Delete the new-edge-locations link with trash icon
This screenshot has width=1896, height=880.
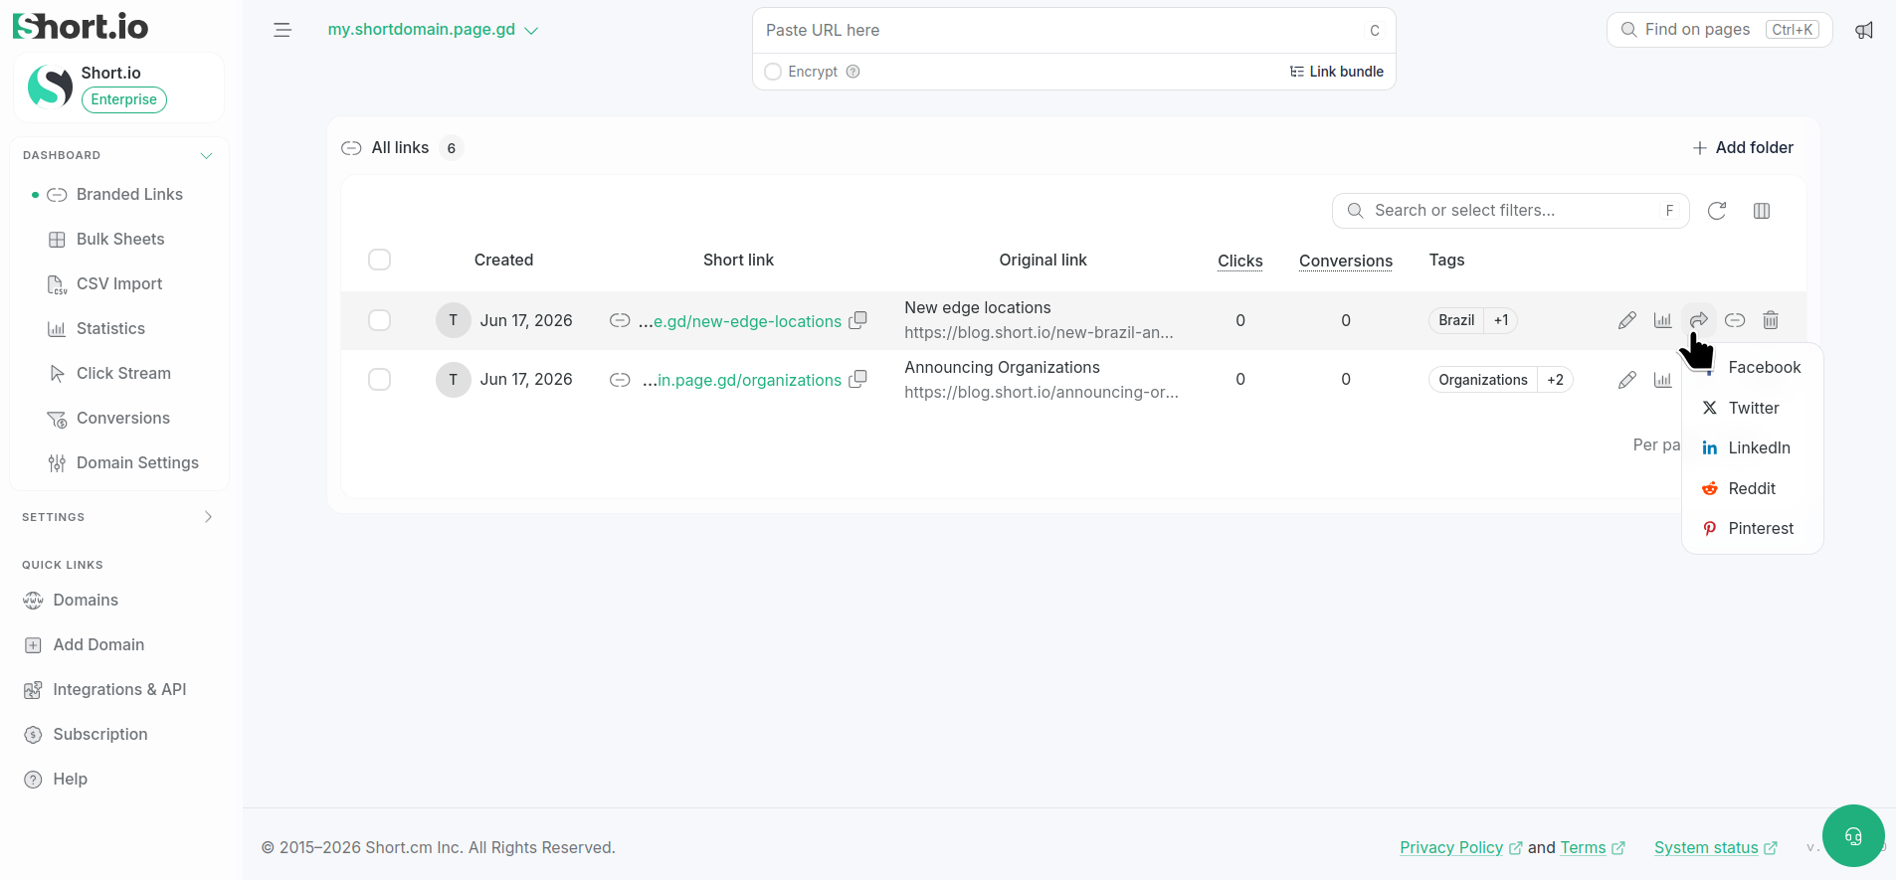pos(1771,320)
